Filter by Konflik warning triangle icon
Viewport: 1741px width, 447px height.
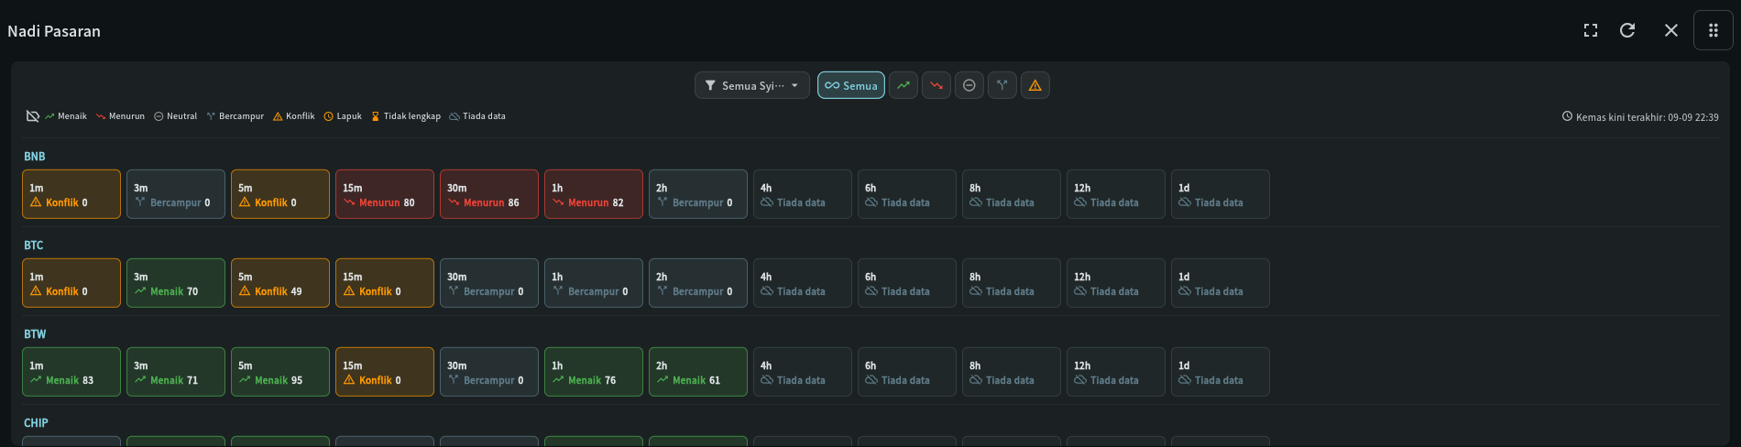coord(1035,85)
